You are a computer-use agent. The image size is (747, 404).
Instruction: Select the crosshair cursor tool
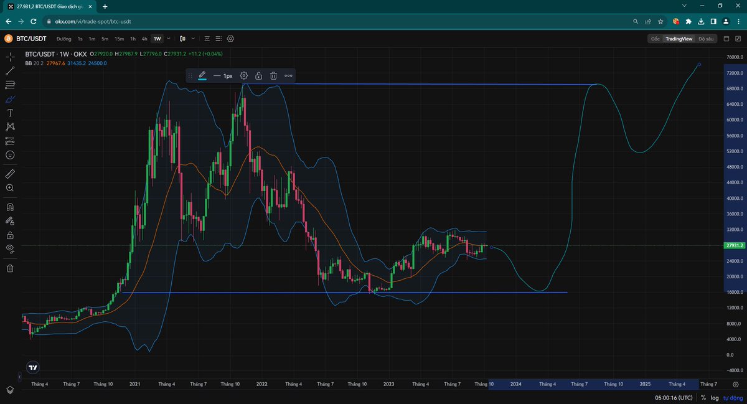[x=10, y=57]
